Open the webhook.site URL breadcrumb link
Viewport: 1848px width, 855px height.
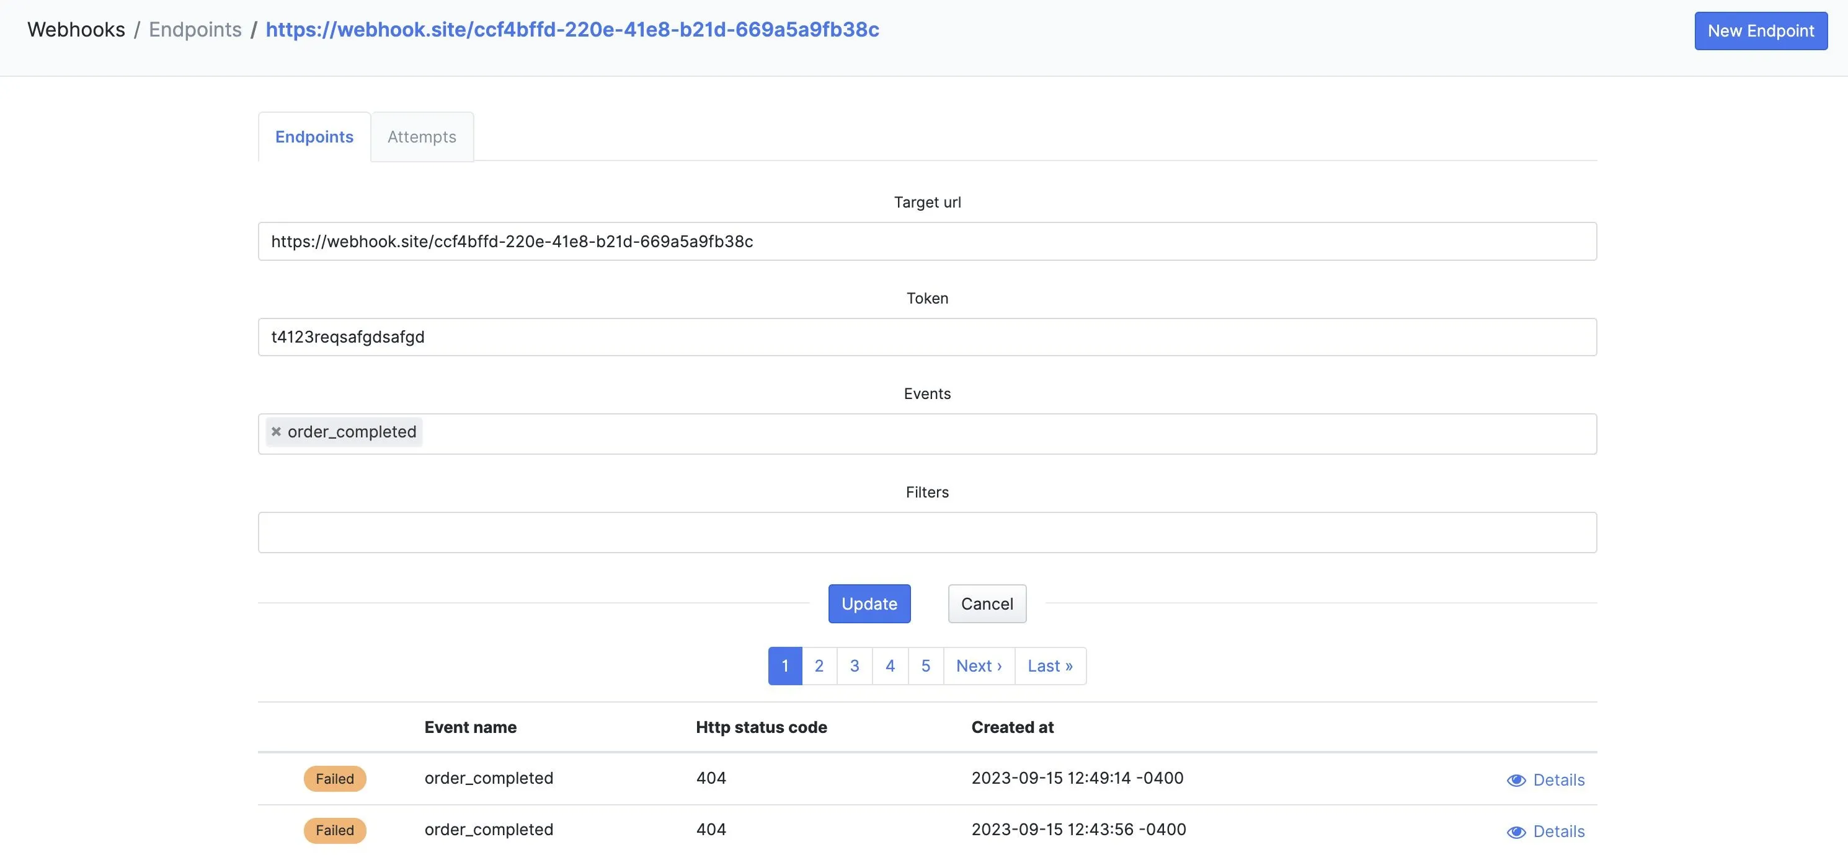tap(572, 29)
